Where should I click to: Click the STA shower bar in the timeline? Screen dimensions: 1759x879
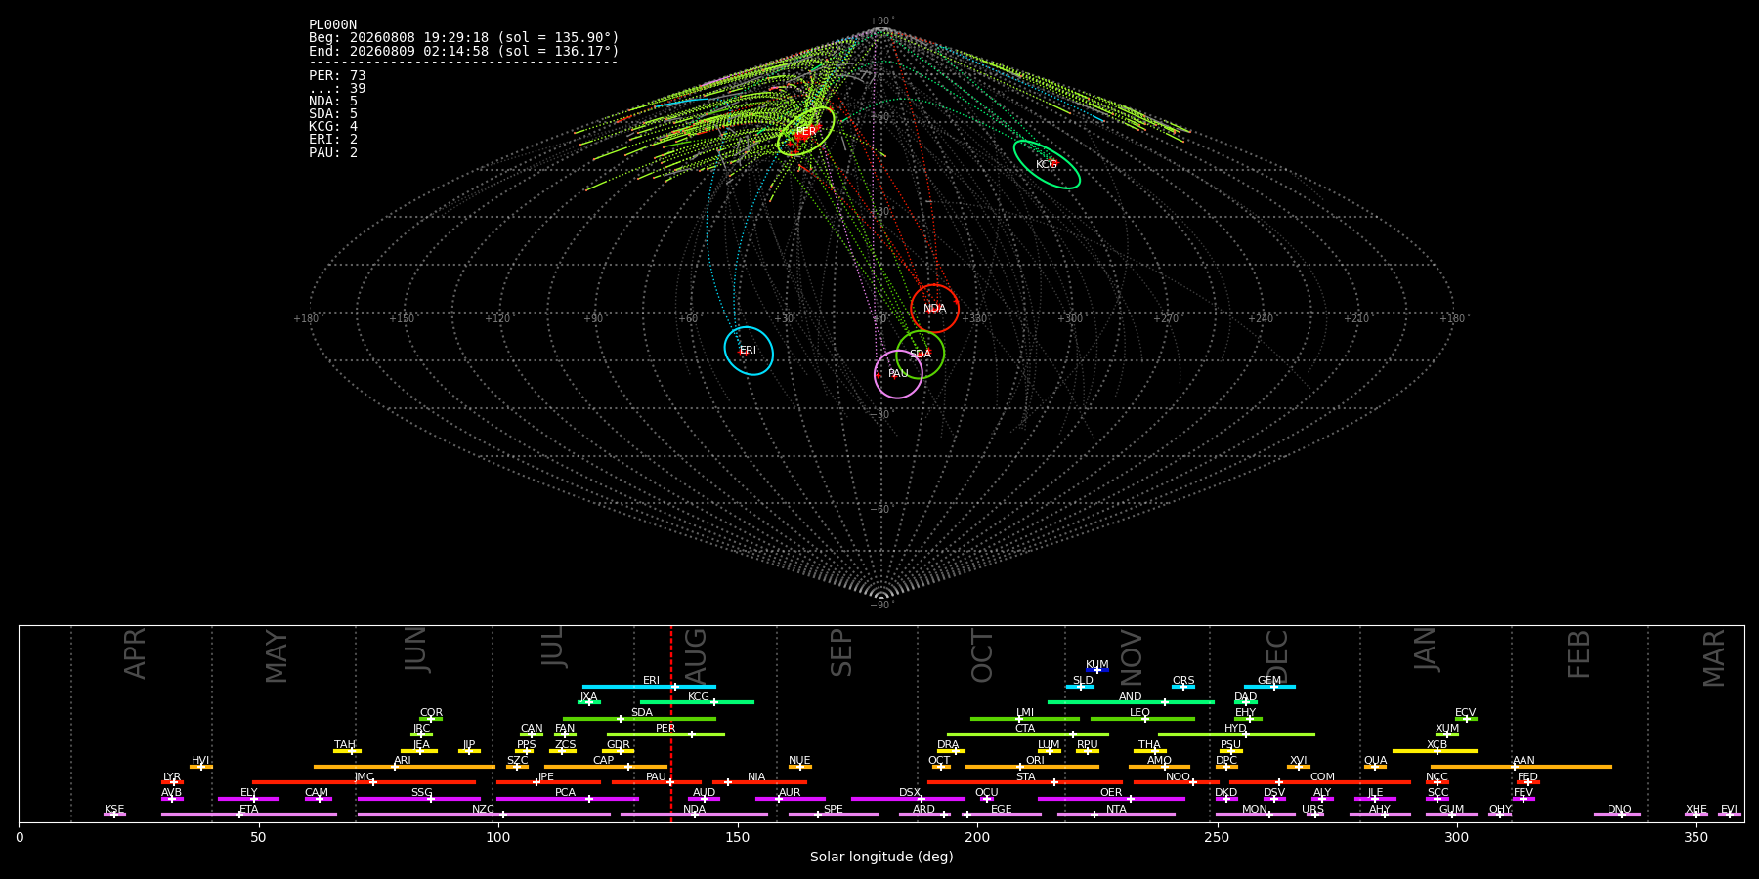coord(1025,782)
